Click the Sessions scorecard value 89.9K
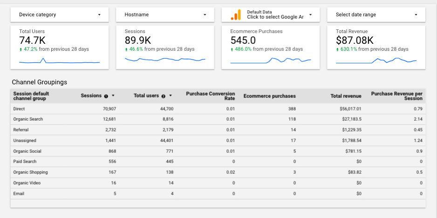This screenshot has height=218, width=437. (x=137, y=41)
